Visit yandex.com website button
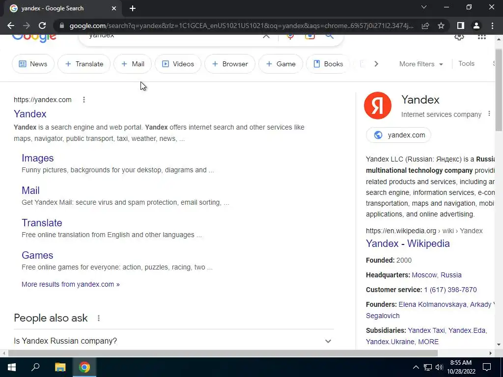The height and width of the screenshot is (377, 503). 398,135
